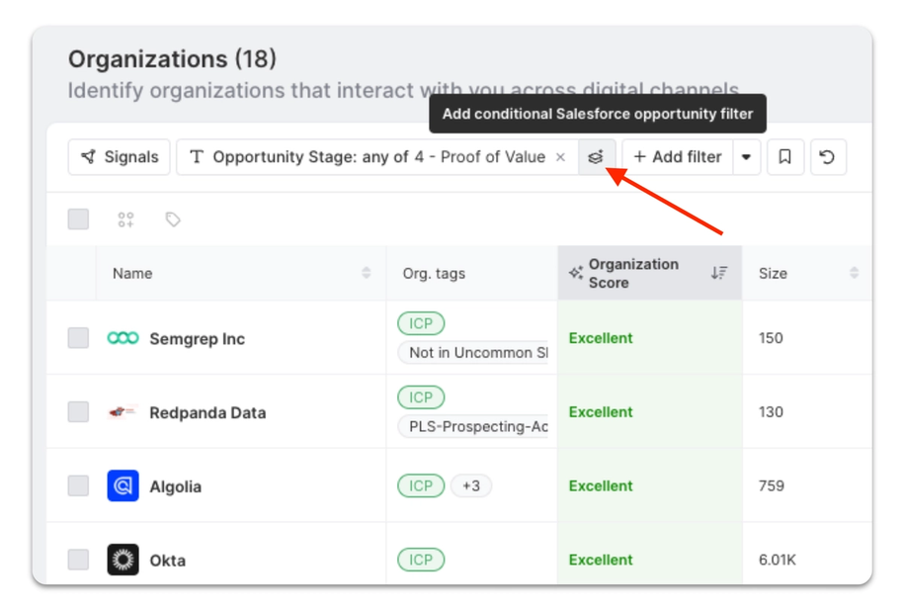
Task: Check the Semgrep Inc row checkbox
Action: click(x=78, y=338)
